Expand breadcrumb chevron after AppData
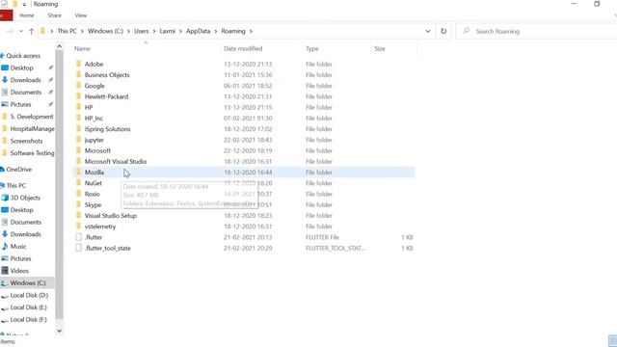The image size is (617, 347). pos(216,31)
